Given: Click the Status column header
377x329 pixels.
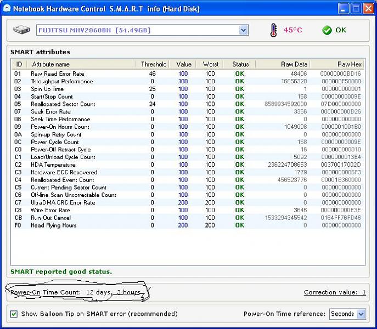Looking at the screenshot, I should point(240,64).
